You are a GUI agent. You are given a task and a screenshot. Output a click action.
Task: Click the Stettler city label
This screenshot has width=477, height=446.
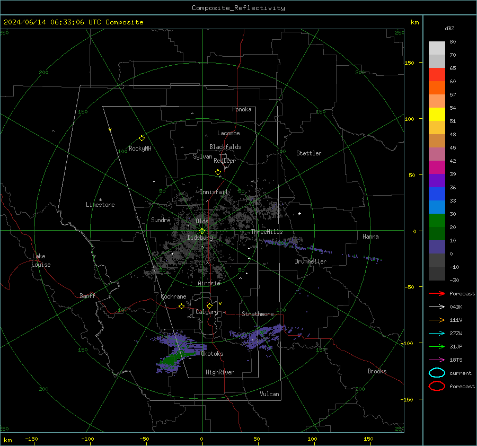pyautogui.click(x=309, y=153)
